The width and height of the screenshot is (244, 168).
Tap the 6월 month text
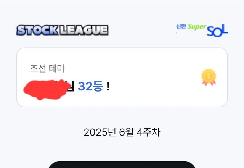click(x=126, y=132)
